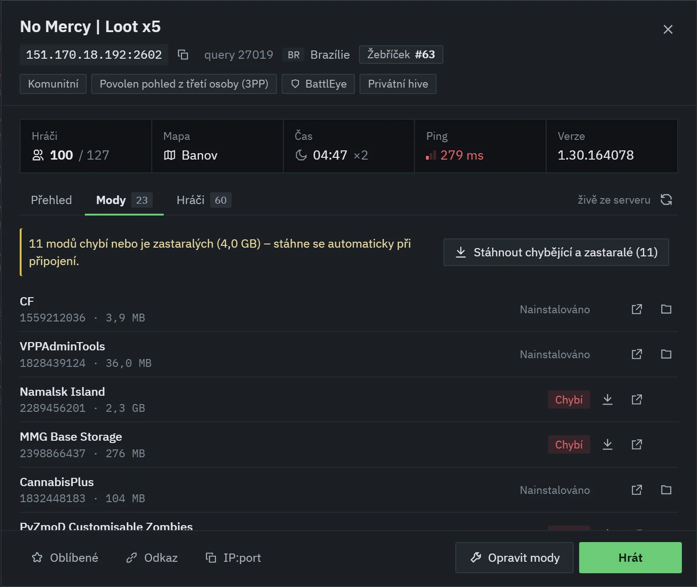Download Namalsk Island mod icon
The height and width of the screenshot is (587, 697).
[x=608, y=399]
